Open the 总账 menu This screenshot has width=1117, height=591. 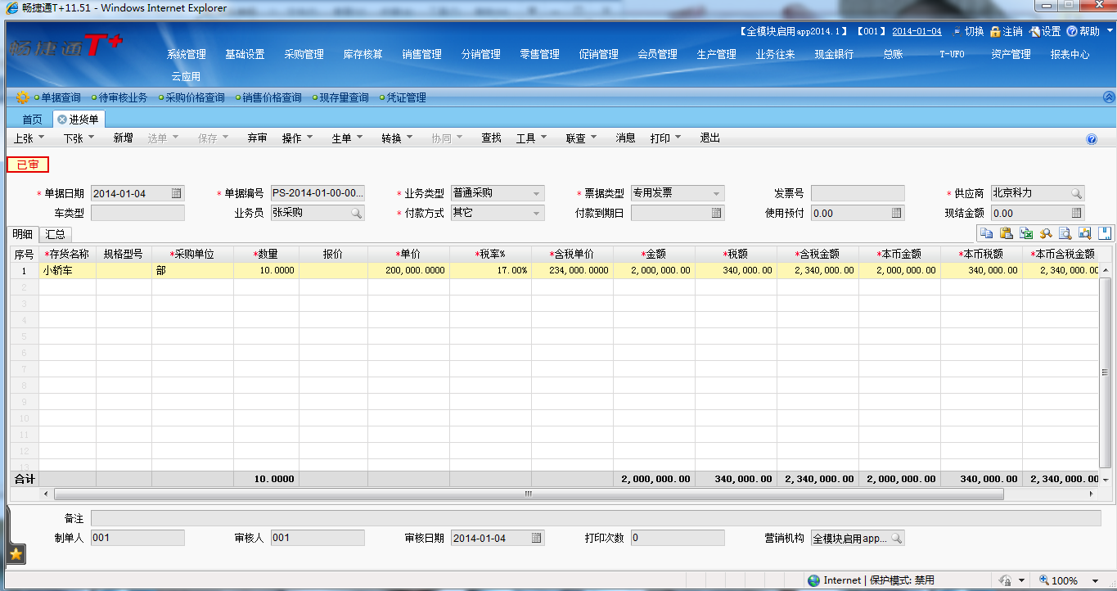(893, 54)
